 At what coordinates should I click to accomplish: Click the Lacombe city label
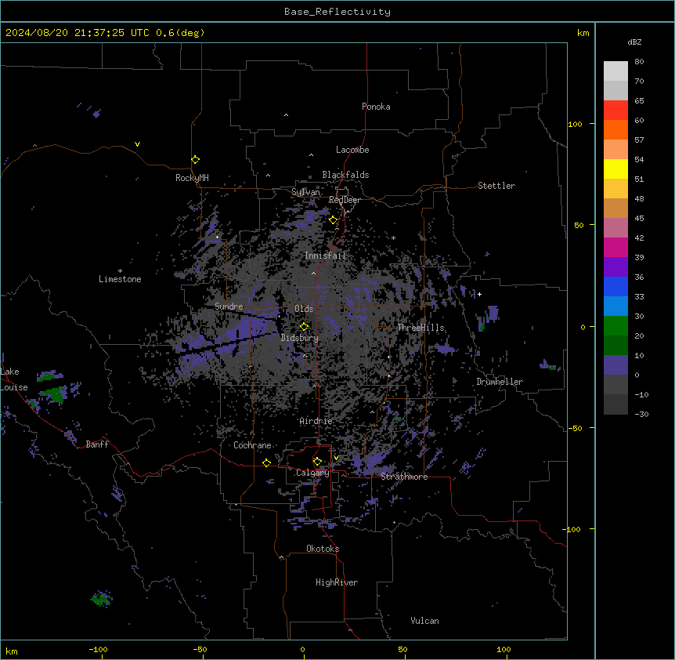point(352,150)
